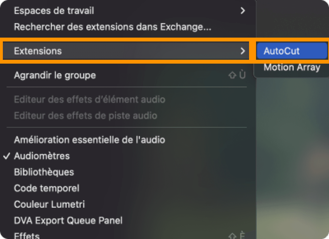
Task: Open Rechercher des extensions dans Exchange
Action: [x=112, y=27]
